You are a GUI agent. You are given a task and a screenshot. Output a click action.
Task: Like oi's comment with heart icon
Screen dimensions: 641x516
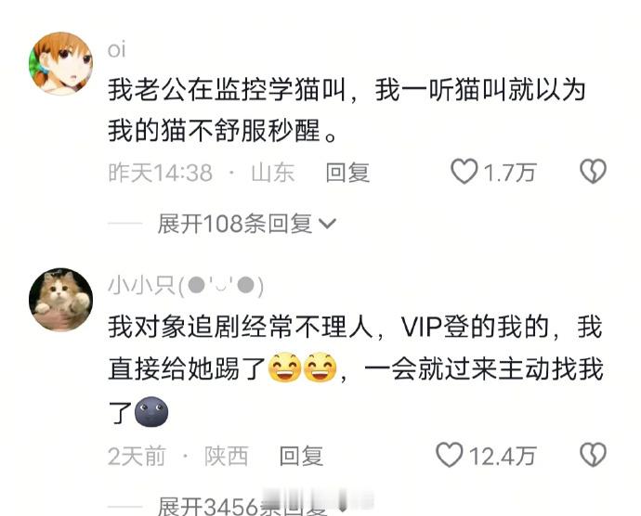464,171
